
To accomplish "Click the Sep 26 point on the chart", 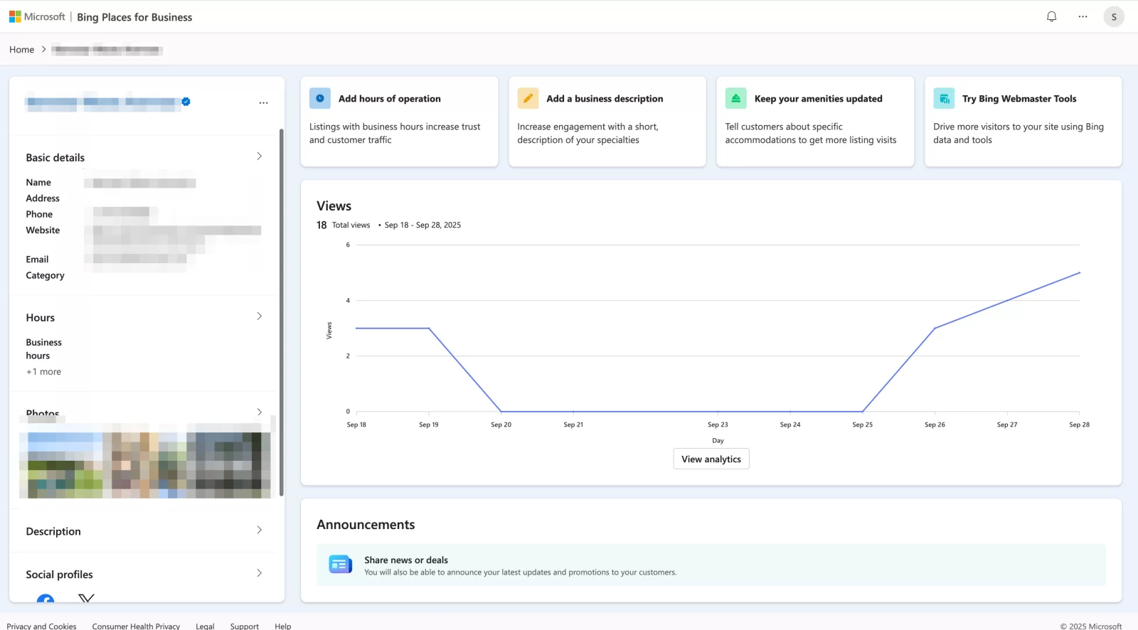I will coord(935,328).
